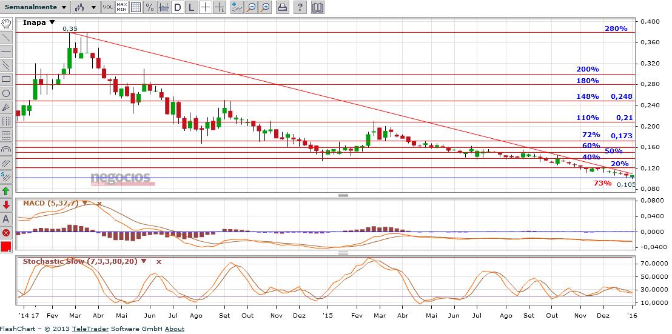Select the hand pan tool
This screenshot has width=672, height=334.
pyautogui.click(x=6, y=24)
